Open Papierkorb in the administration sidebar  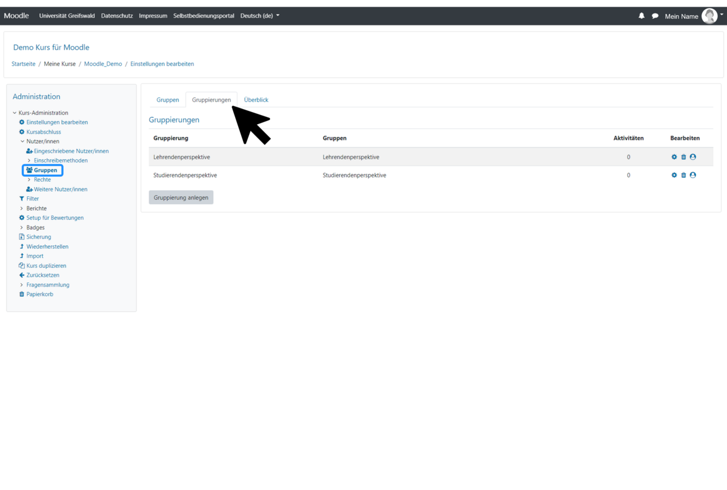39,294
